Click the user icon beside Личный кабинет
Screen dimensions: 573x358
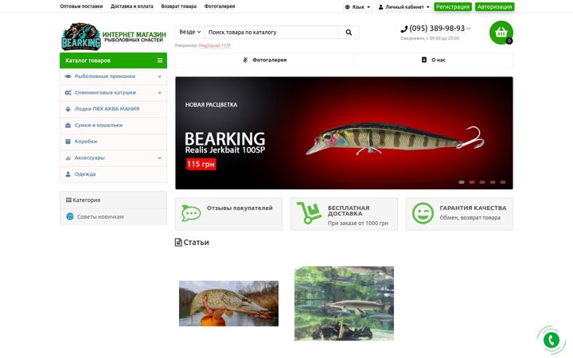[x=380, y=7]
